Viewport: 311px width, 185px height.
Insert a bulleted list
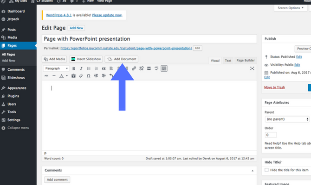tap(89, 68)
